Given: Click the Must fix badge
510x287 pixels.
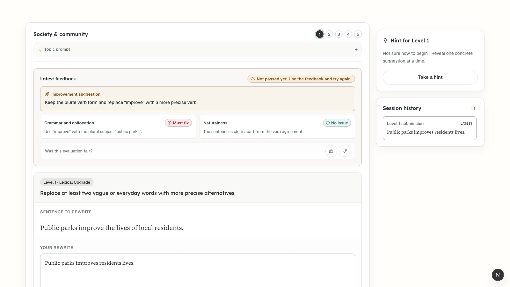Looking at the screenshot, I should pyautogui.click(x=178, y=123).
